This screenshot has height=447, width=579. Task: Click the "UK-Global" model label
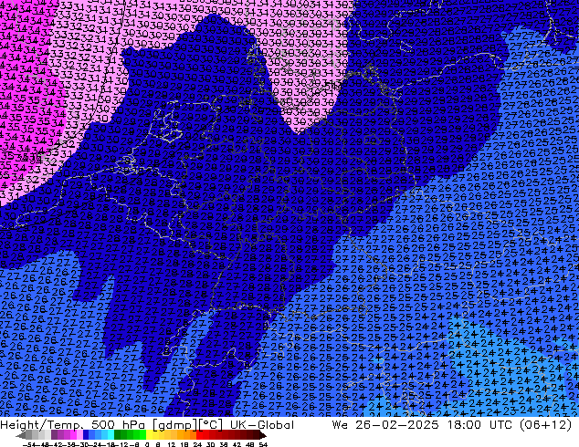click(262, 425)
